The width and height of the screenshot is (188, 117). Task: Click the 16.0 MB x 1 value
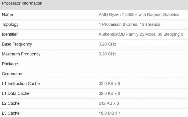pos(110,113)
